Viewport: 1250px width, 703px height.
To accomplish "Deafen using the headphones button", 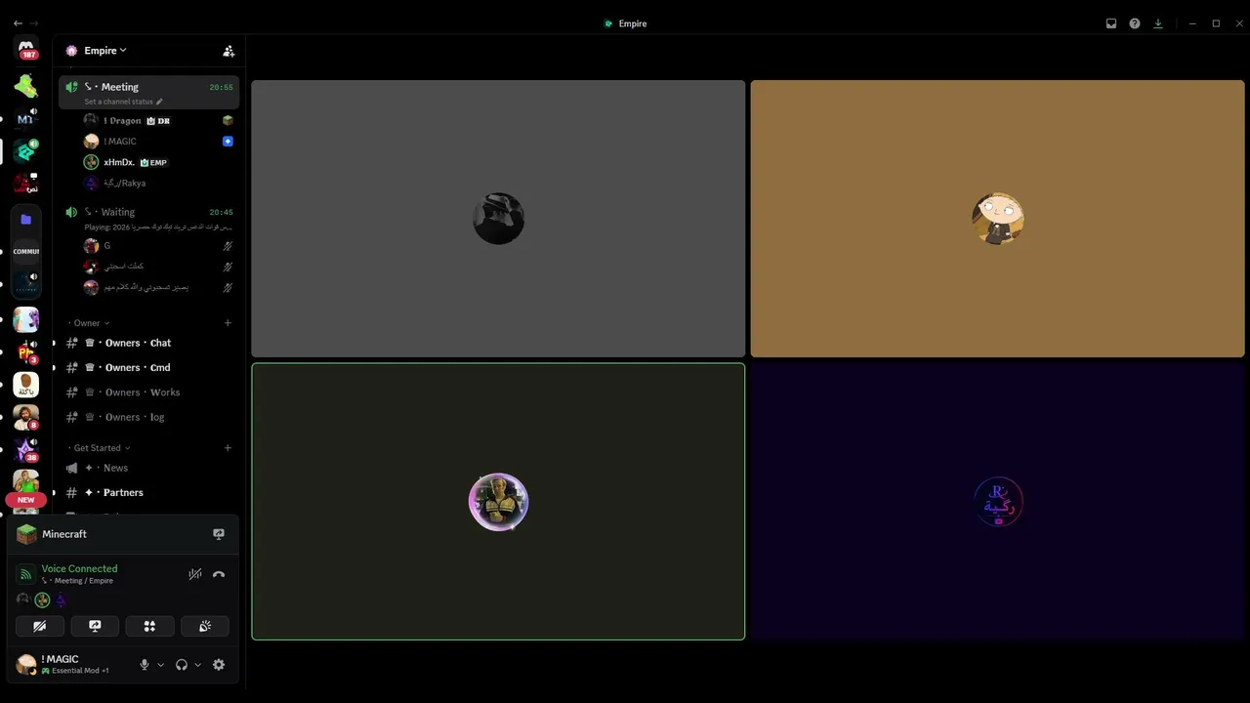I will [x=182, y=665].
